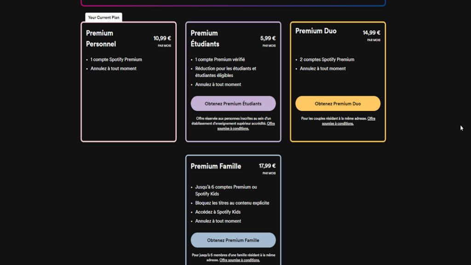471x265 pixels.
Task: Click the 'Your Current Plan' label
Action: (103, 17)
